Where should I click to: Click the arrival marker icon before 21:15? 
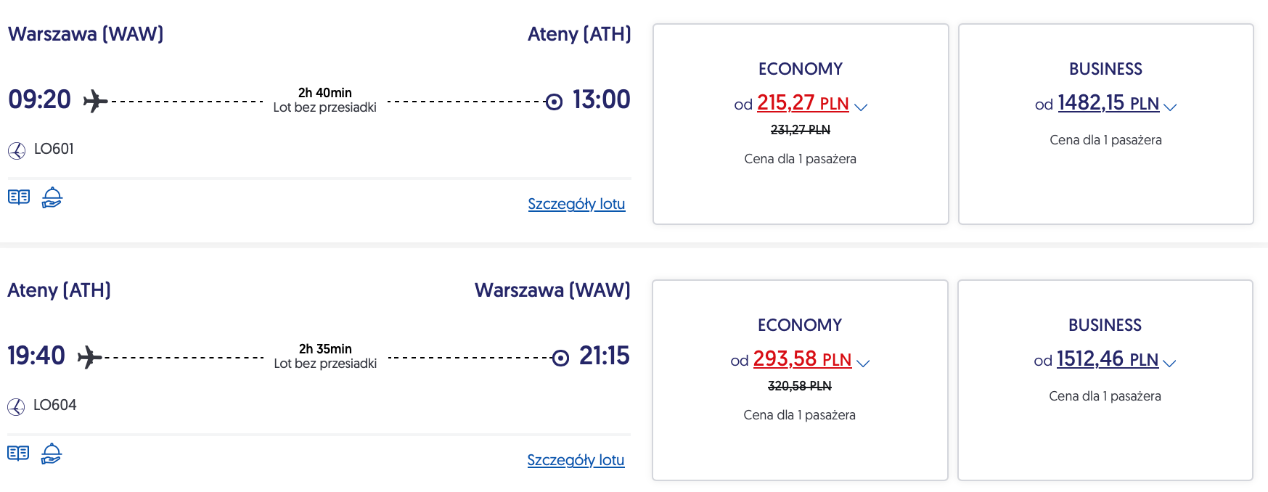click(560, 358)
